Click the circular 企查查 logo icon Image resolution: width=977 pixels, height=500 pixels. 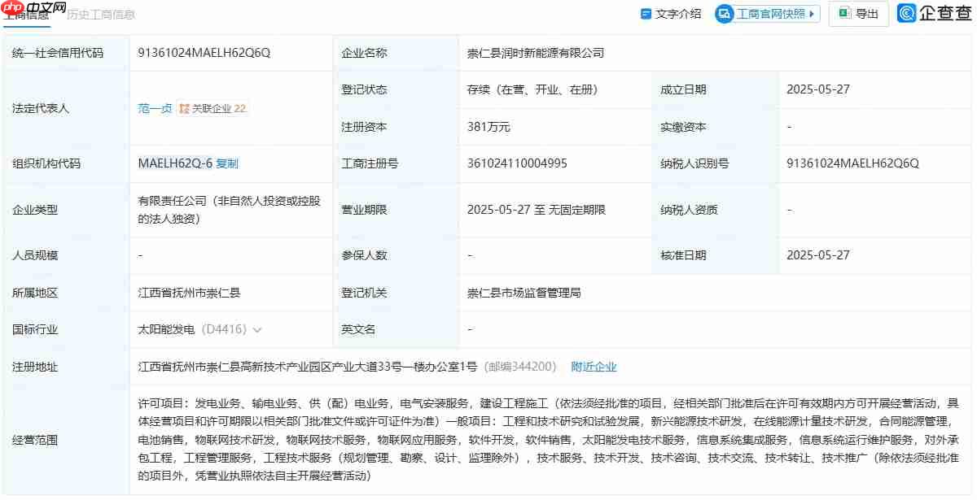point(905,12)
